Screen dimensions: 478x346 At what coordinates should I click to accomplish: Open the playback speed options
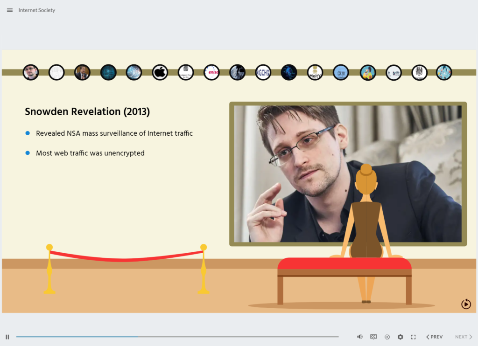[x=387, y=336]
